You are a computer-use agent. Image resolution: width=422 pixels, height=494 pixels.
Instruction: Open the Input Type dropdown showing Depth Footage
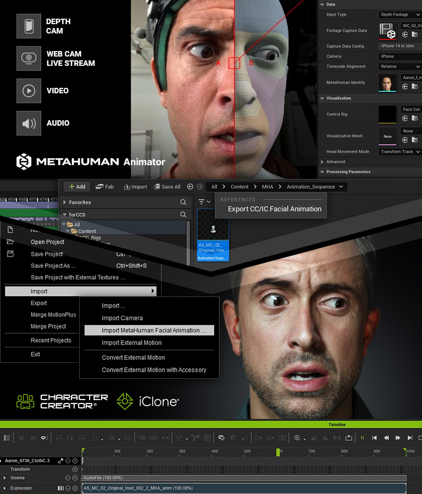(399, 14)
